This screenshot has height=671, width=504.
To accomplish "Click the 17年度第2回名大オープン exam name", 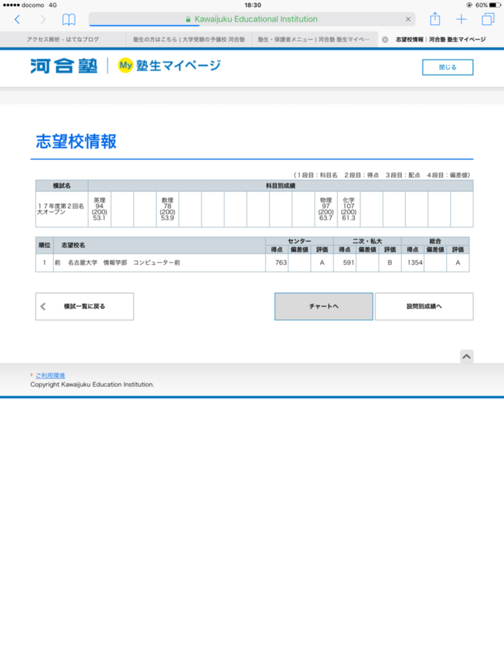I will (61, 209).
